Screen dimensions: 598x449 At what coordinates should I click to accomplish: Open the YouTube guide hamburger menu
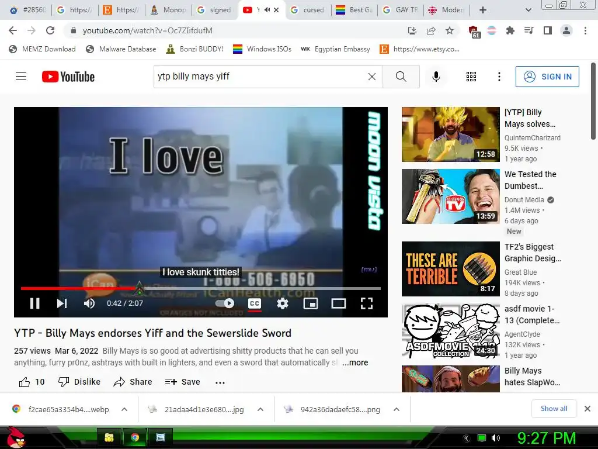coord(21,77)
